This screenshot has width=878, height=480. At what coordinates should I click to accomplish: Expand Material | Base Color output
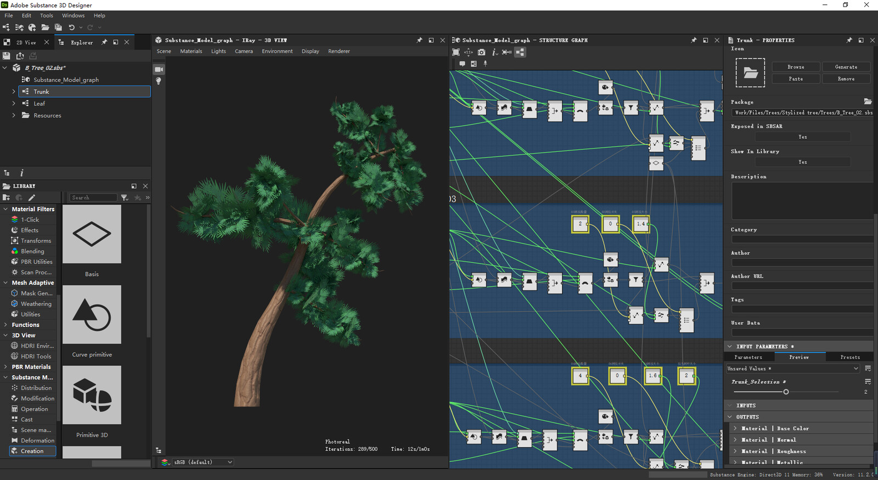(735, 428)
